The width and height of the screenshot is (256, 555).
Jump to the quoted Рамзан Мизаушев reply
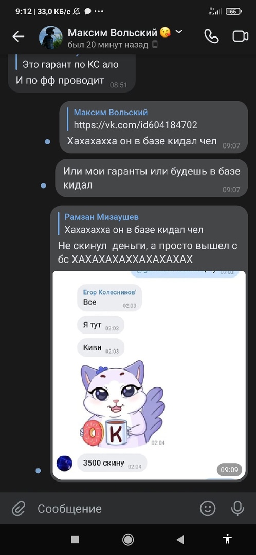tap(134, 224)
